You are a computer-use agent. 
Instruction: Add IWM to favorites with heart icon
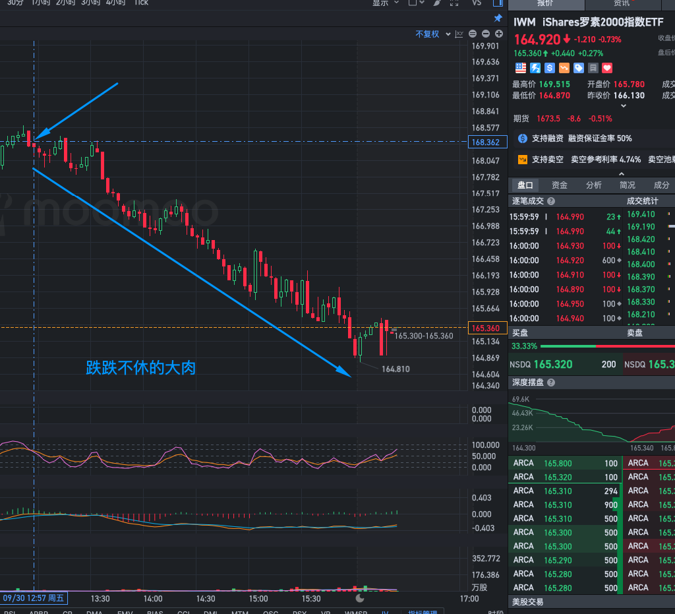point(607,68)
